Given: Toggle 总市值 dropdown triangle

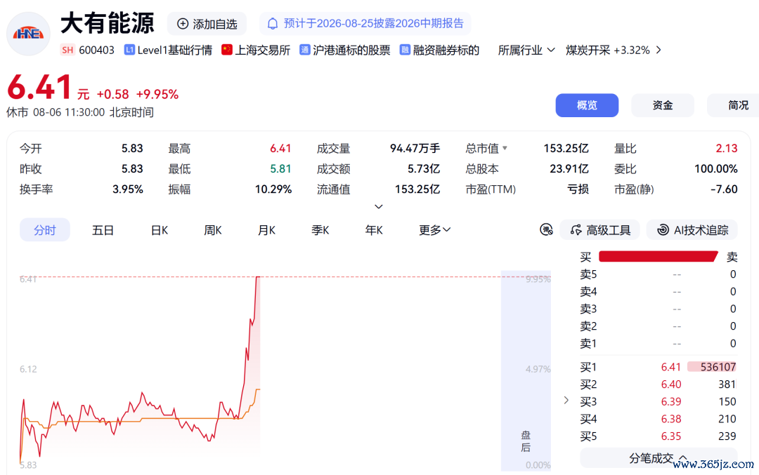Looking at the screenshot, I should tap(505, 148).
